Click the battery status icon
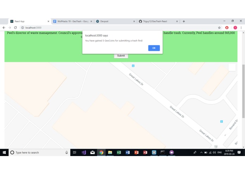 [x=206, y=153]
